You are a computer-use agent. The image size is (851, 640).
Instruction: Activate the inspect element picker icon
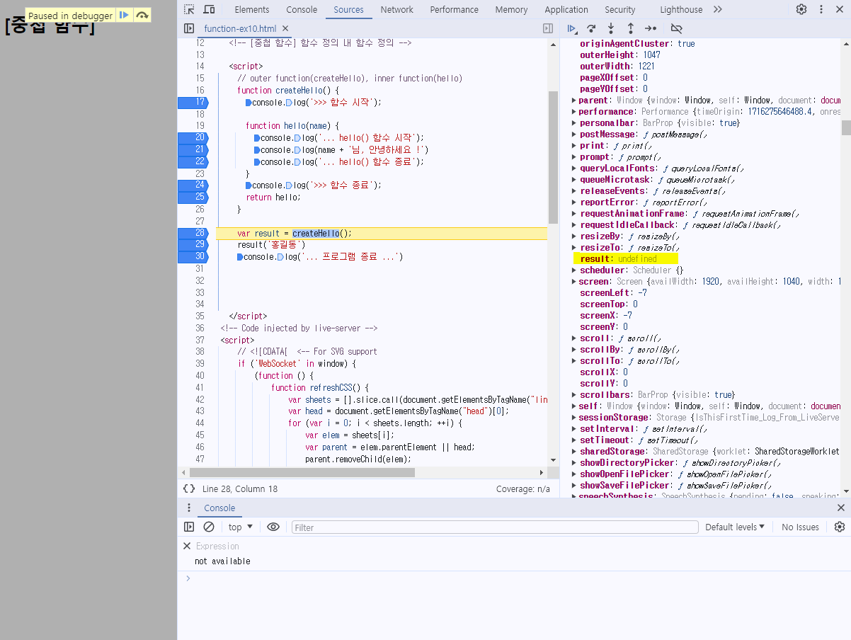tap(189, 9)
